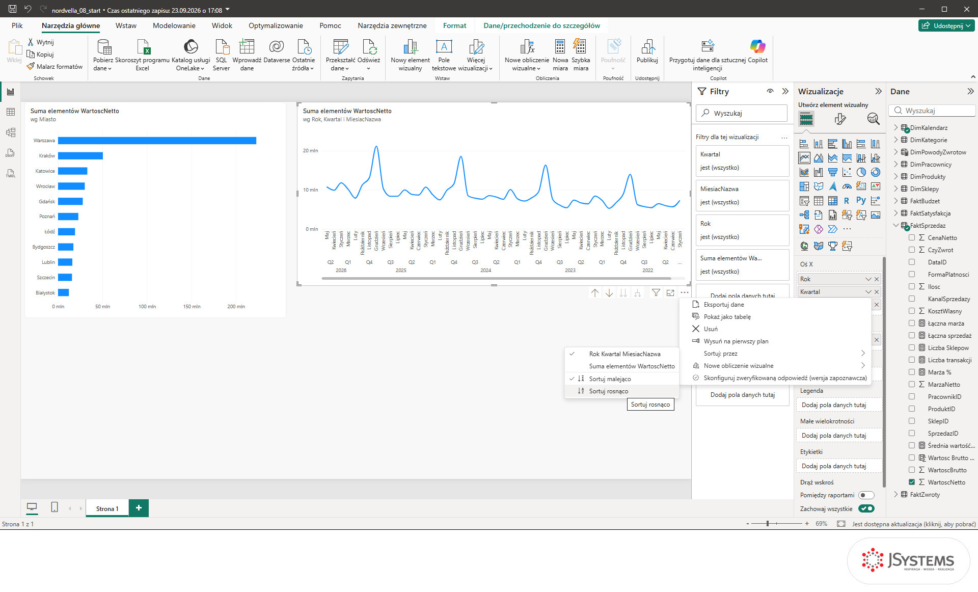Open the Analytics pane magnifier icon
Screen dimensions: 978x592
tap(873, 119)
